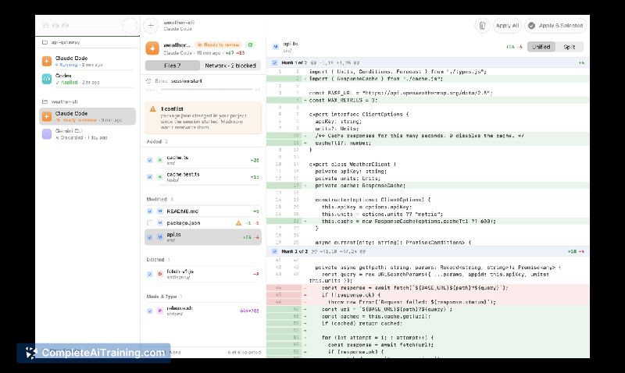Click the green status badge next to Ready to review
Image resolution: width=625 pixels, height=373 pixels.
tap(250, 44)
